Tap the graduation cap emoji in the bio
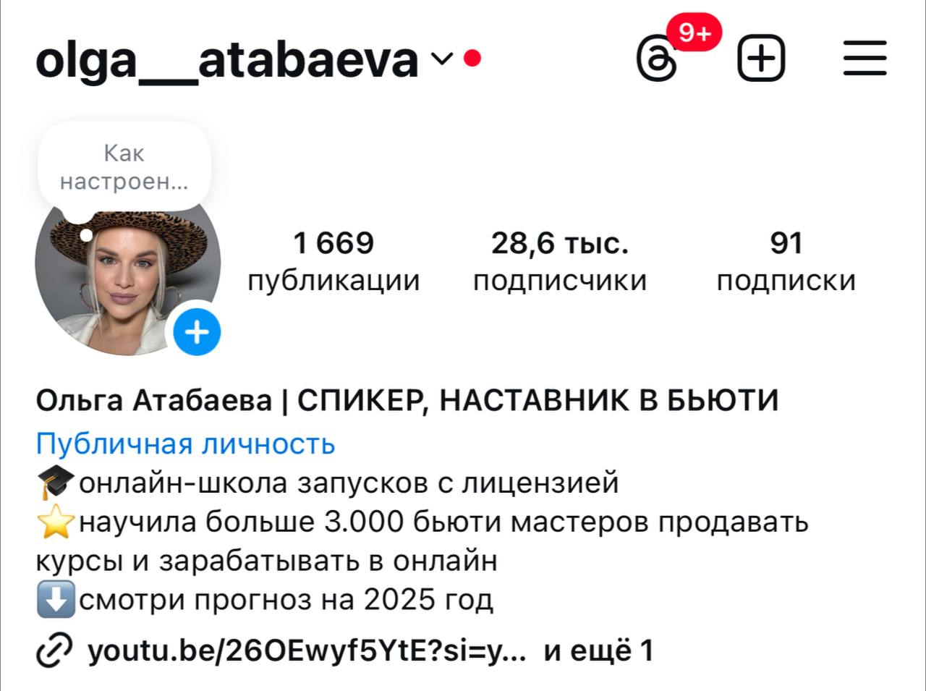Viewport: 926px width, 691px height. [56, 483]
